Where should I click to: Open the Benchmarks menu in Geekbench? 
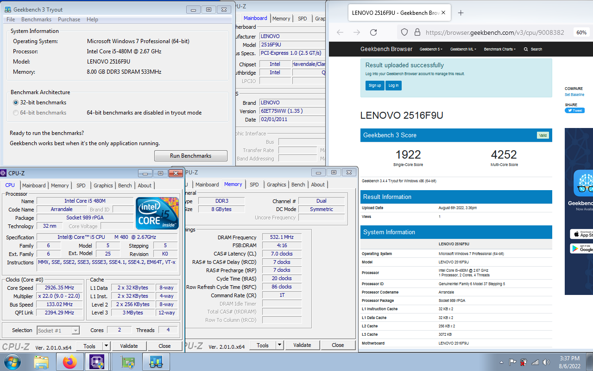click(x=36, y=19)
